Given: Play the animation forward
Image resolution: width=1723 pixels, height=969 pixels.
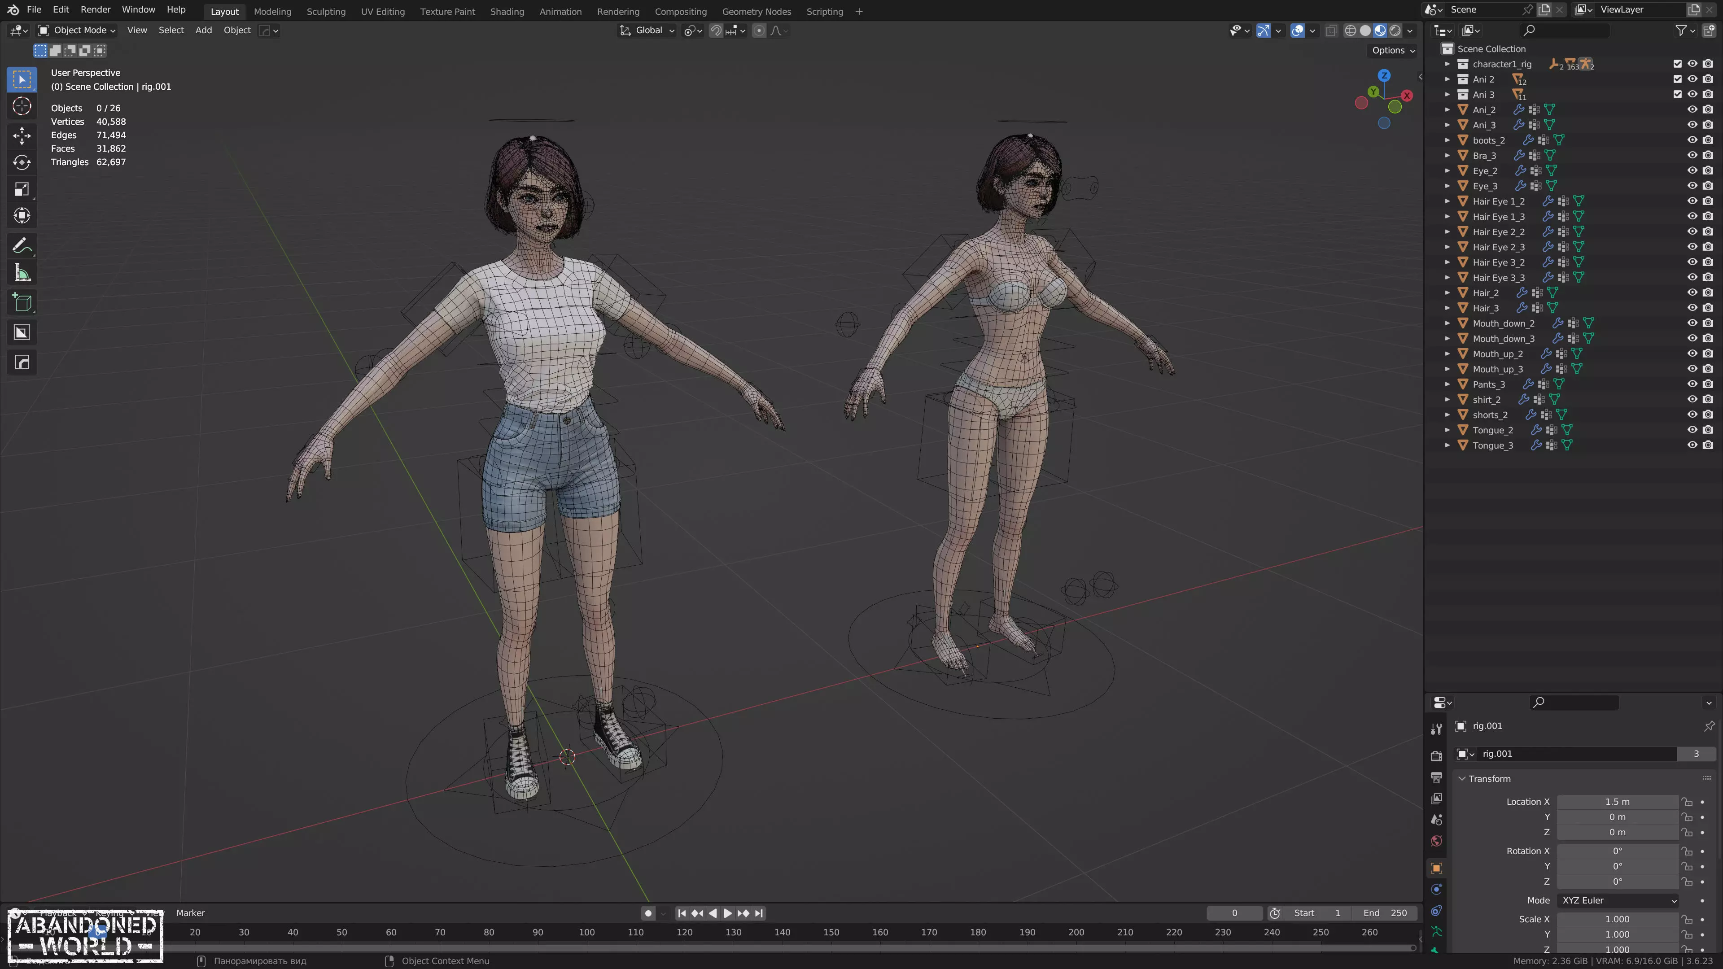Looking at the screenshot, I should pyautogui.click(x=728, y=913).
